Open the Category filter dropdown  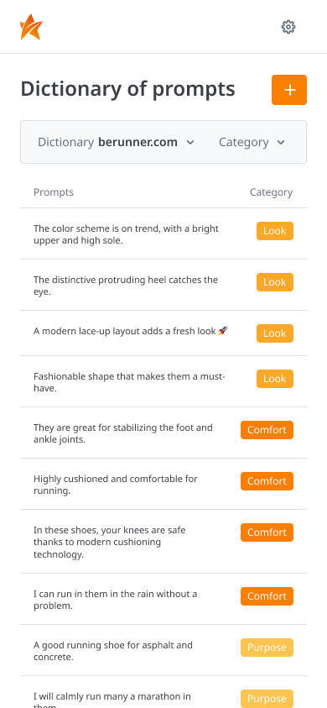tap(252, 142)
